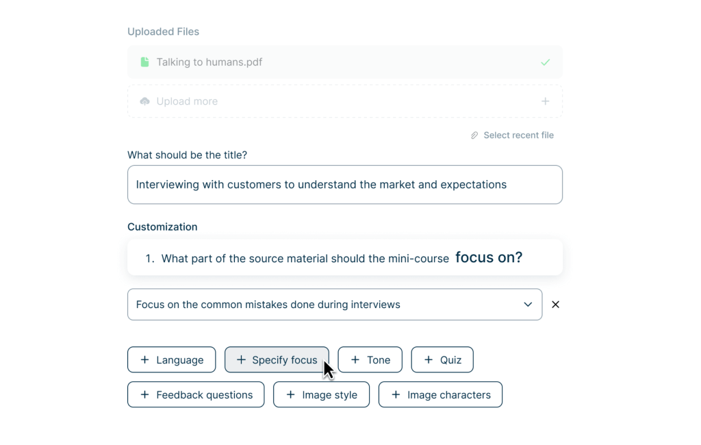
Task: Add Feedback questions option
Action: 196,395
